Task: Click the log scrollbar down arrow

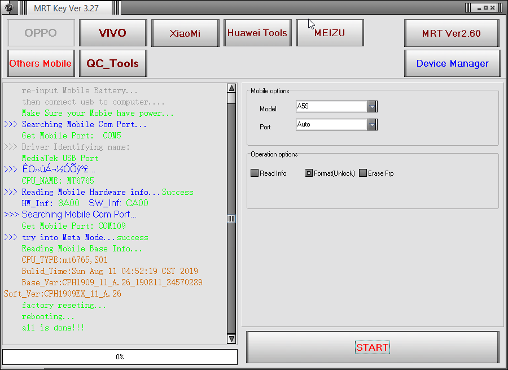Action: tap(231, 339)
